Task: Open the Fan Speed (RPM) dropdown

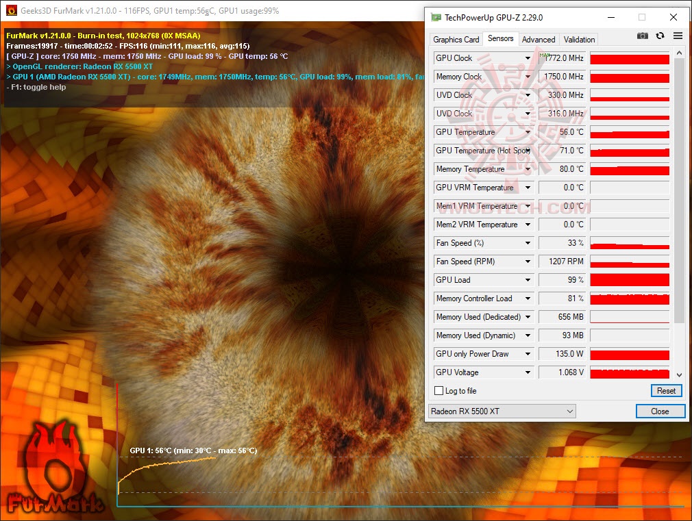Action: coord(528,262)
